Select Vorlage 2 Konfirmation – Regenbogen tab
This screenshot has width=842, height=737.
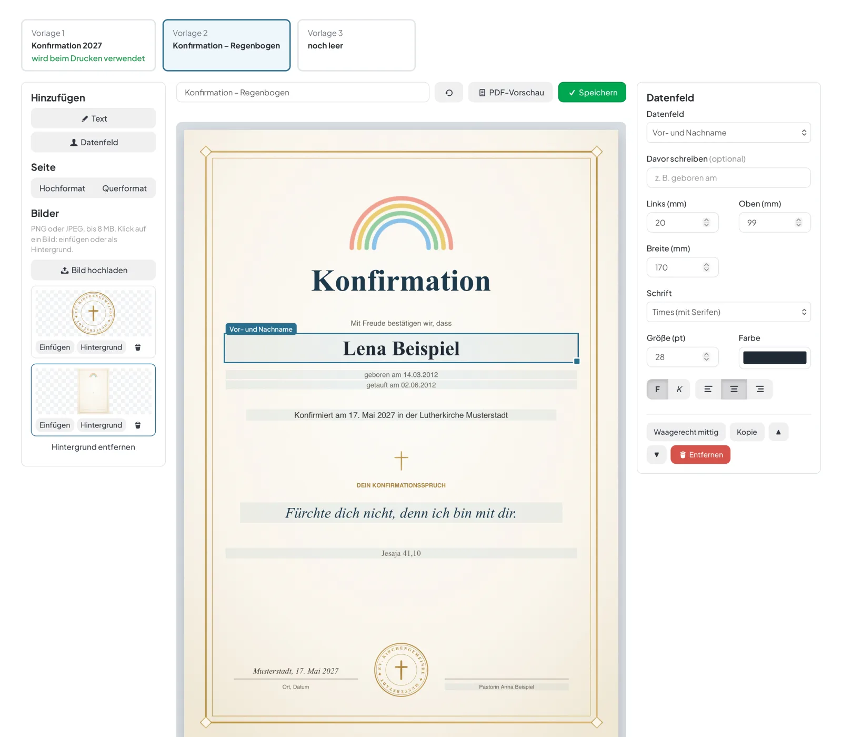pos(226,45)
